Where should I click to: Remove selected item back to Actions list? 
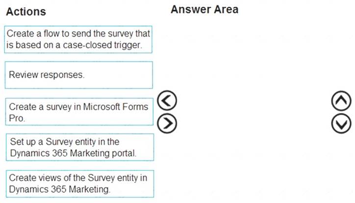click(167, 100)
